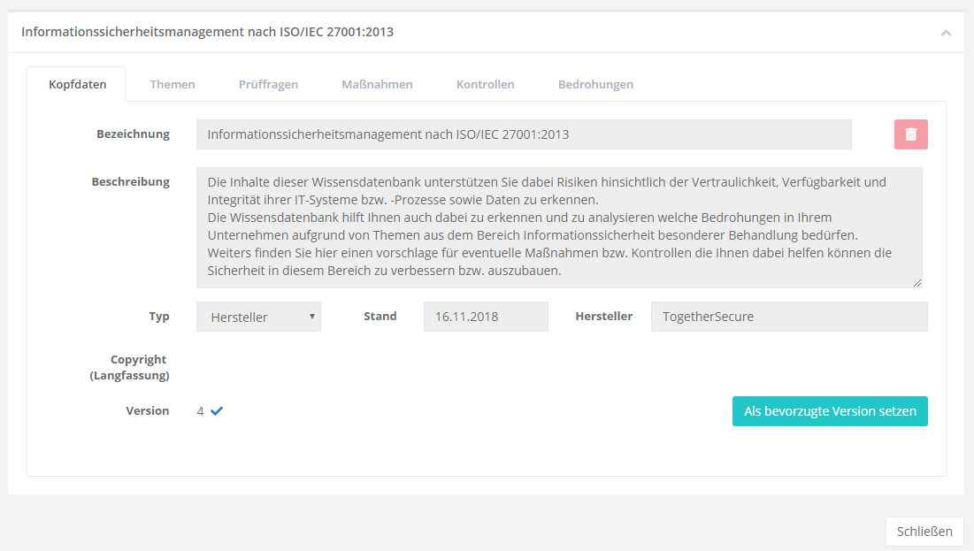Image resolution: width=974 pixels, height=551 pixels.
Task: Click the red trash delete button
Action: (x=910, y=134)
